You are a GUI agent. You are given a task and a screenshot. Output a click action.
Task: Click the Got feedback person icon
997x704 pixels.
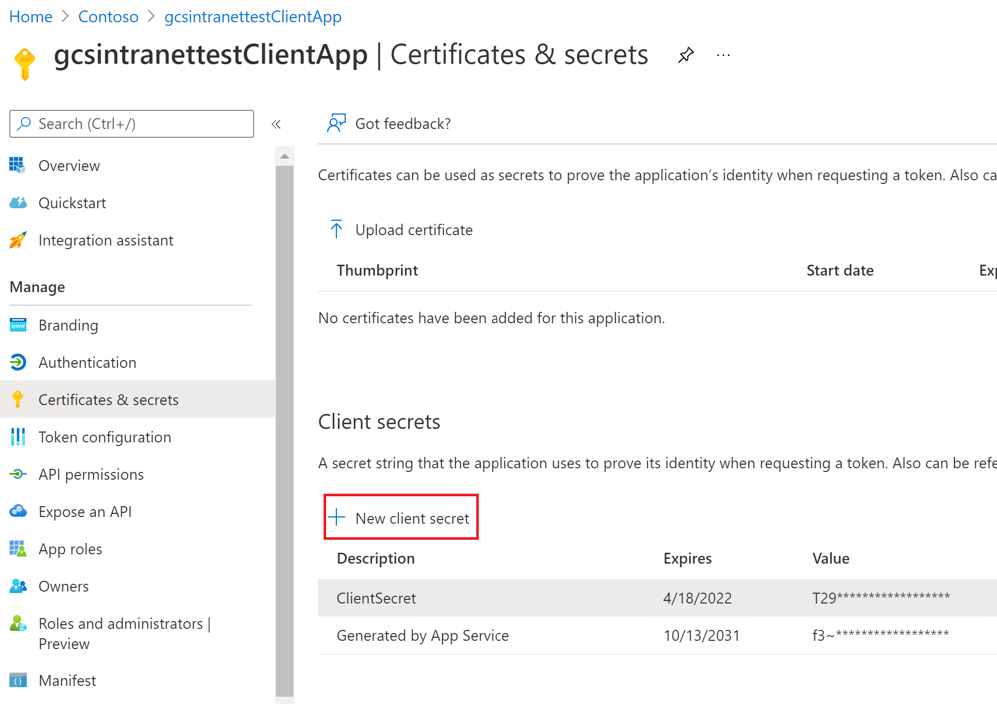coord(336,123)
